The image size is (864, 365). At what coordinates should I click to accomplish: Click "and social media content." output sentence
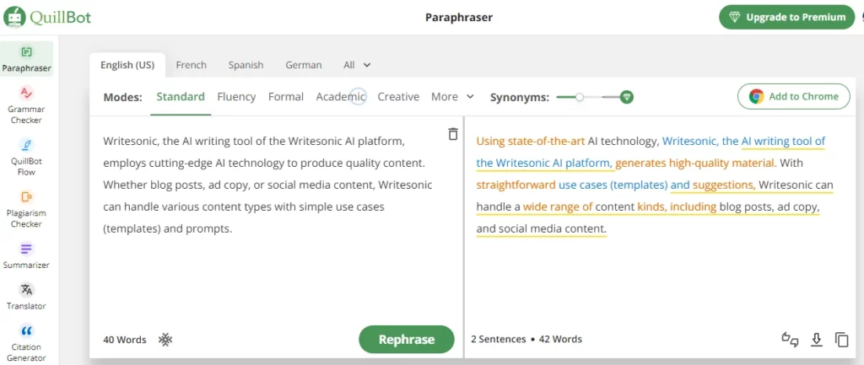click(541, 229)
